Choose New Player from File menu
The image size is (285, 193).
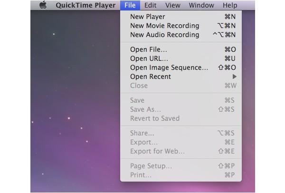point(181,17)
